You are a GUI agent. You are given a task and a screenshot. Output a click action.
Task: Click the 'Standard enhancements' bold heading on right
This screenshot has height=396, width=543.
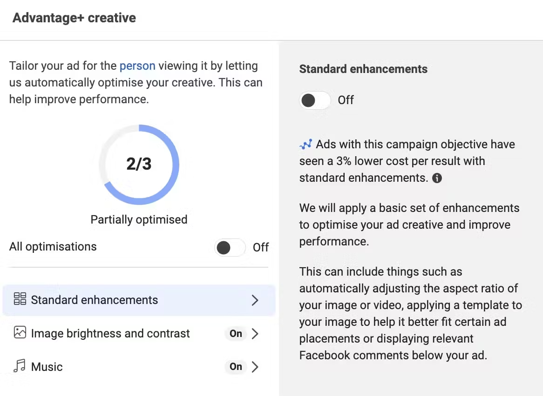[363, 69]
